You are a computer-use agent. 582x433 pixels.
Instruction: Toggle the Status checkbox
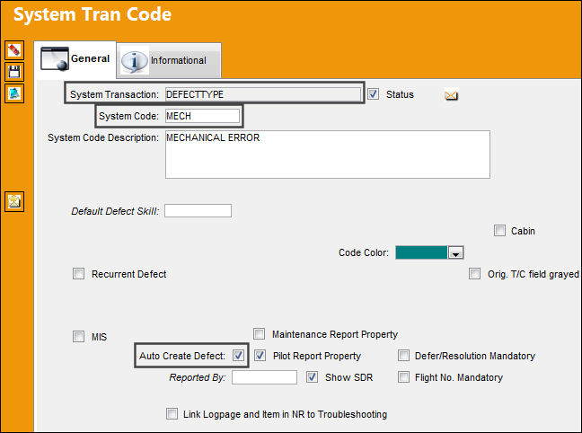(374, 94)
